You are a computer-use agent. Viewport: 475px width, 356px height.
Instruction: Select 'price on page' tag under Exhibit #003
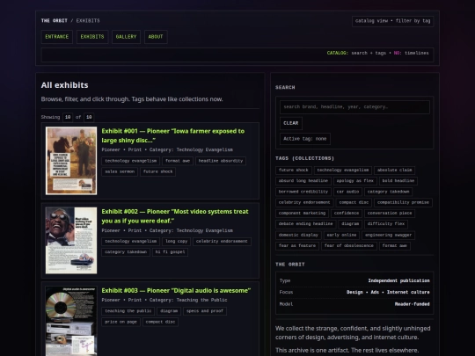(121, 322)
